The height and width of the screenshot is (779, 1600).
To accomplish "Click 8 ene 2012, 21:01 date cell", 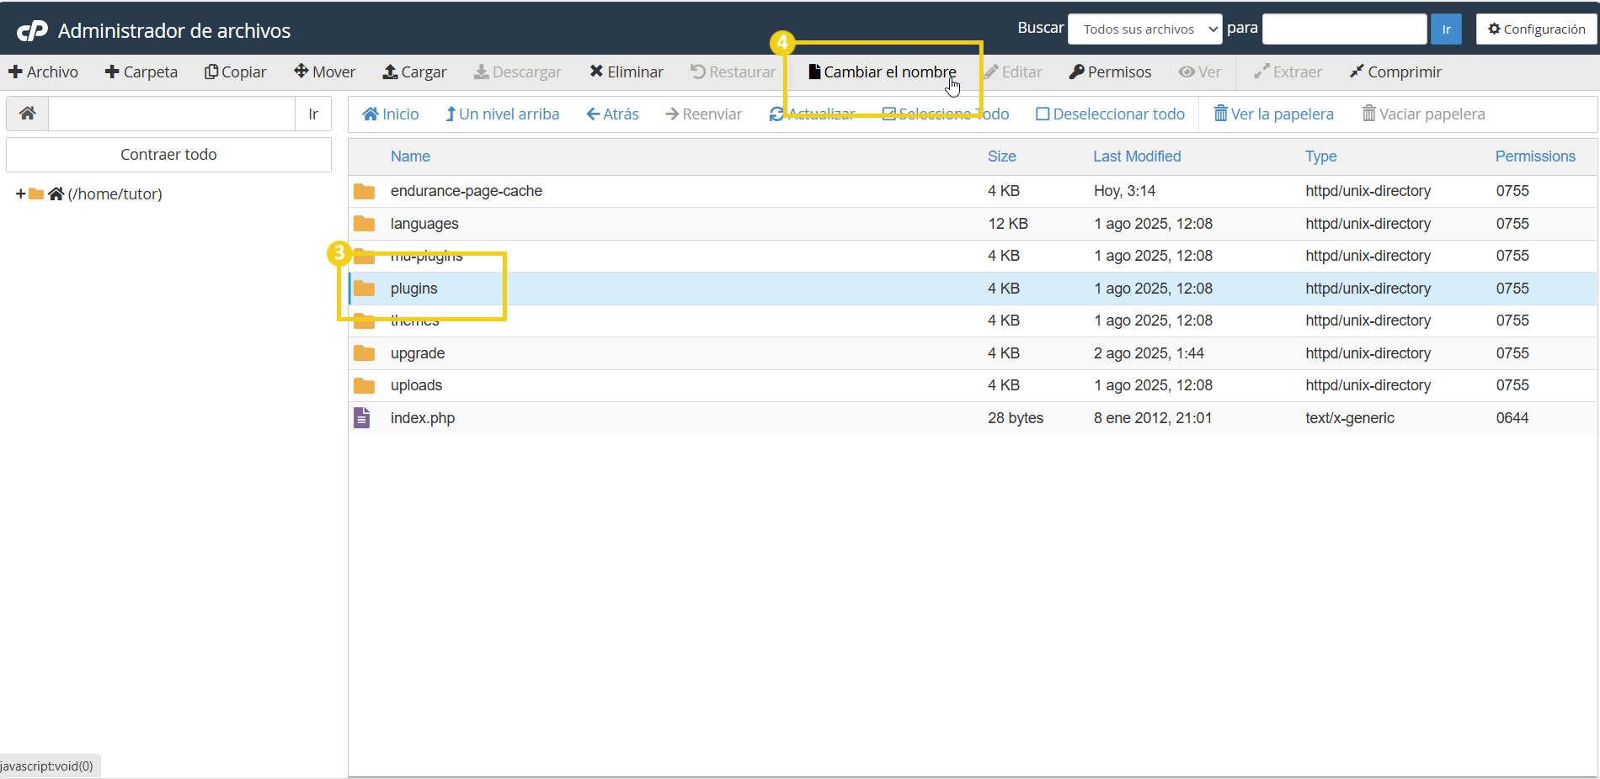I will (1153, 418).
